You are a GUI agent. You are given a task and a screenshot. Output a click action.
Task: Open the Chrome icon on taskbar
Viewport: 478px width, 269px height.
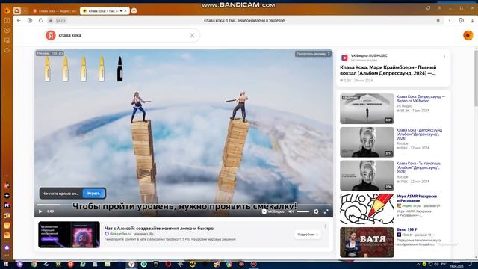tap(34, 264)
